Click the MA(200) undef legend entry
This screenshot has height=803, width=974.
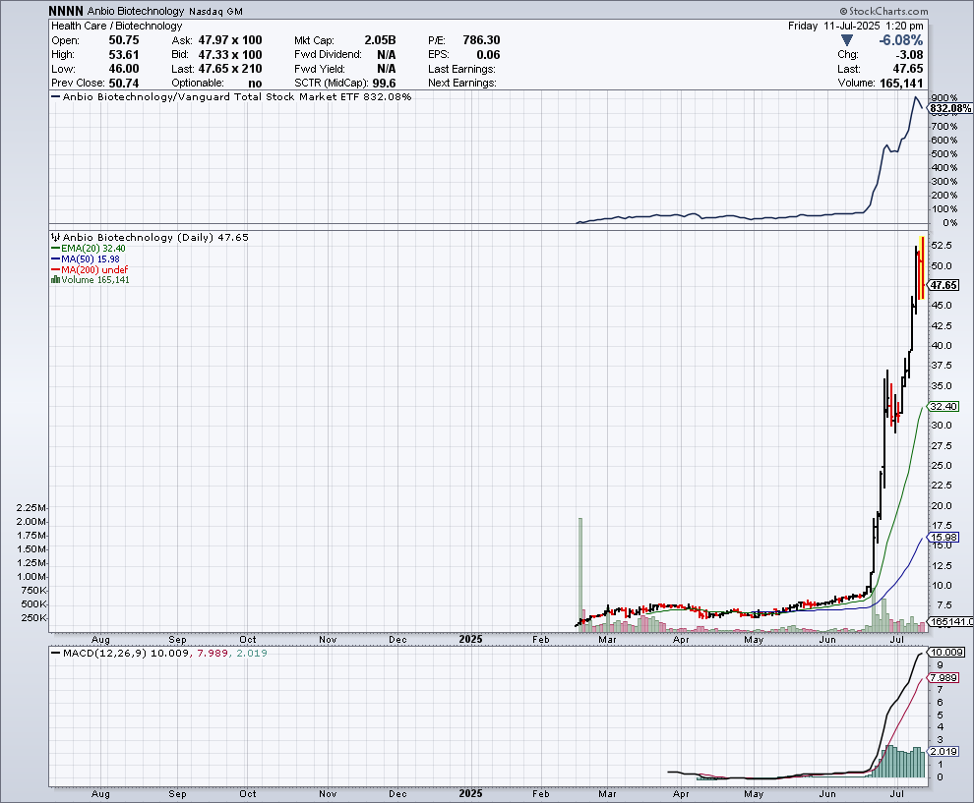coord(90,269)
